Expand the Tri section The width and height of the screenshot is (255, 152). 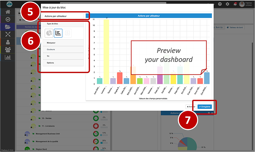pyautogui.click(x=63, y=56)
